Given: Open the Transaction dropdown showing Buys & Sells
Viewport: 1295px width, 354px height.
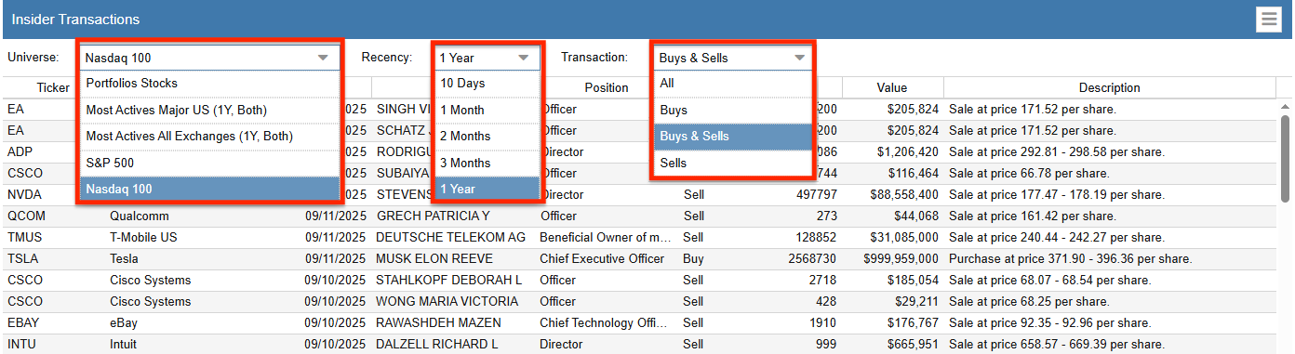Looking at the screenshot, I should tap(733, 58).
